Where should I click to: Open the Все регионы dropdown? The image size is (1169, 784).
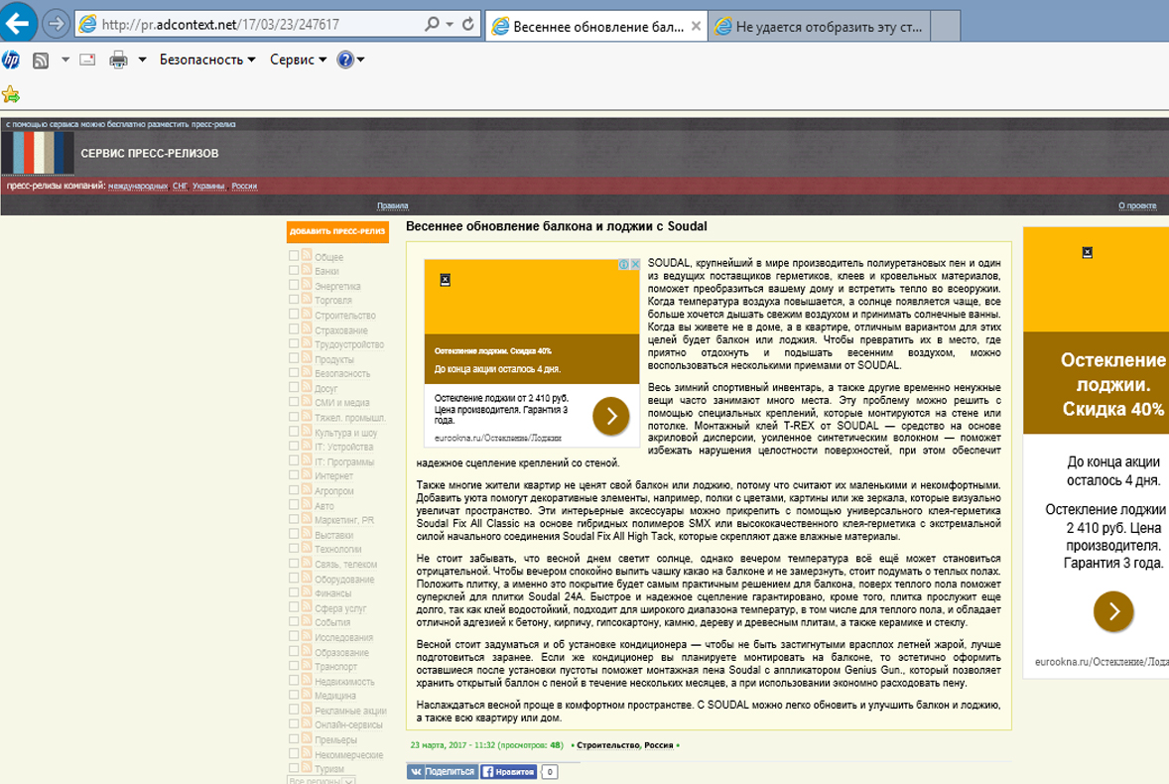pyautogui.click(x=322, y=780)
